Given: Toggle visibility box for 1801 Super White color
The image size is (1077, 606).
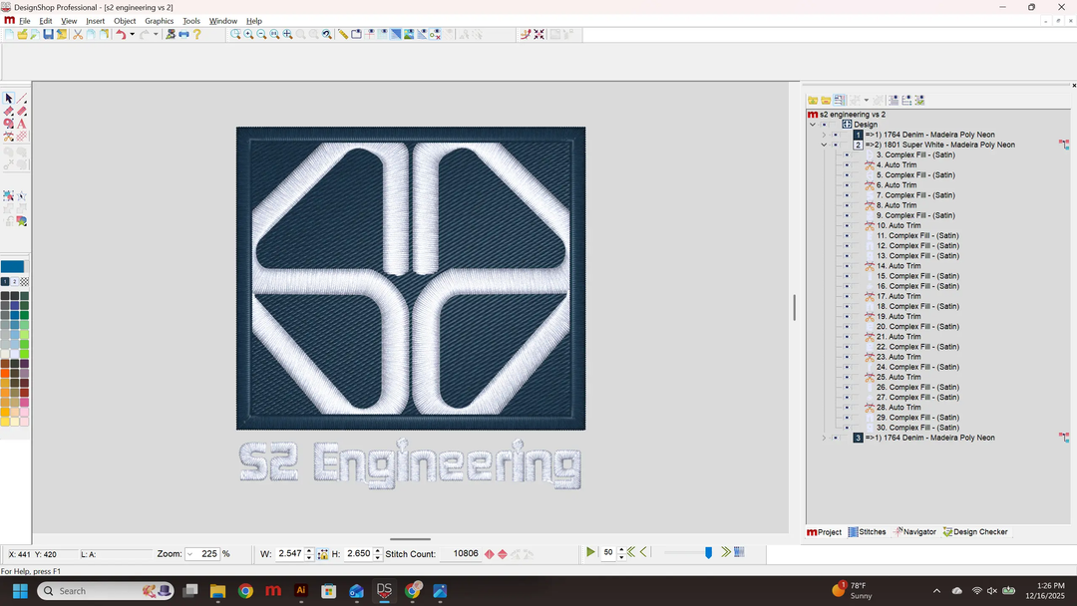Looking at the screenshot, I should (836, 145).
